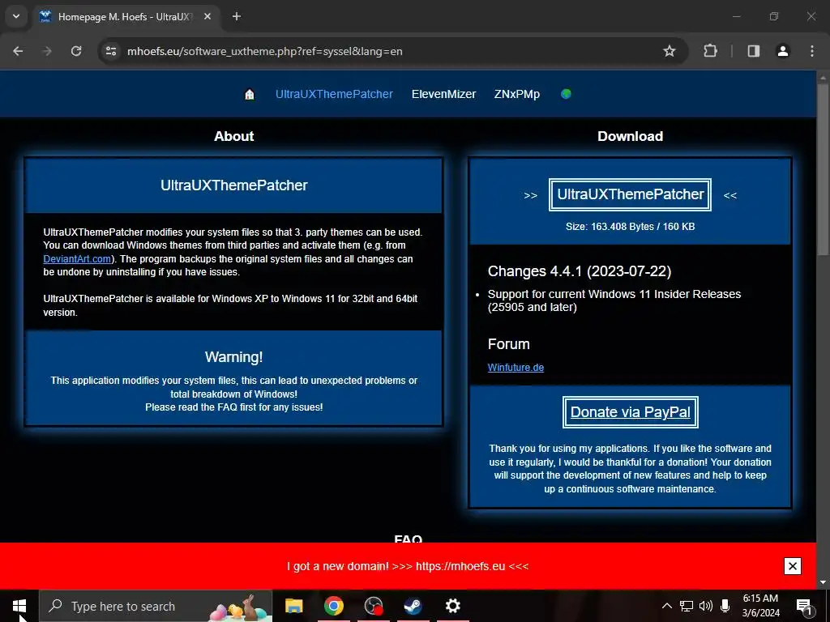
Task: Click the Forum heading
Action: pyautogui.click(x=509, y=344)
